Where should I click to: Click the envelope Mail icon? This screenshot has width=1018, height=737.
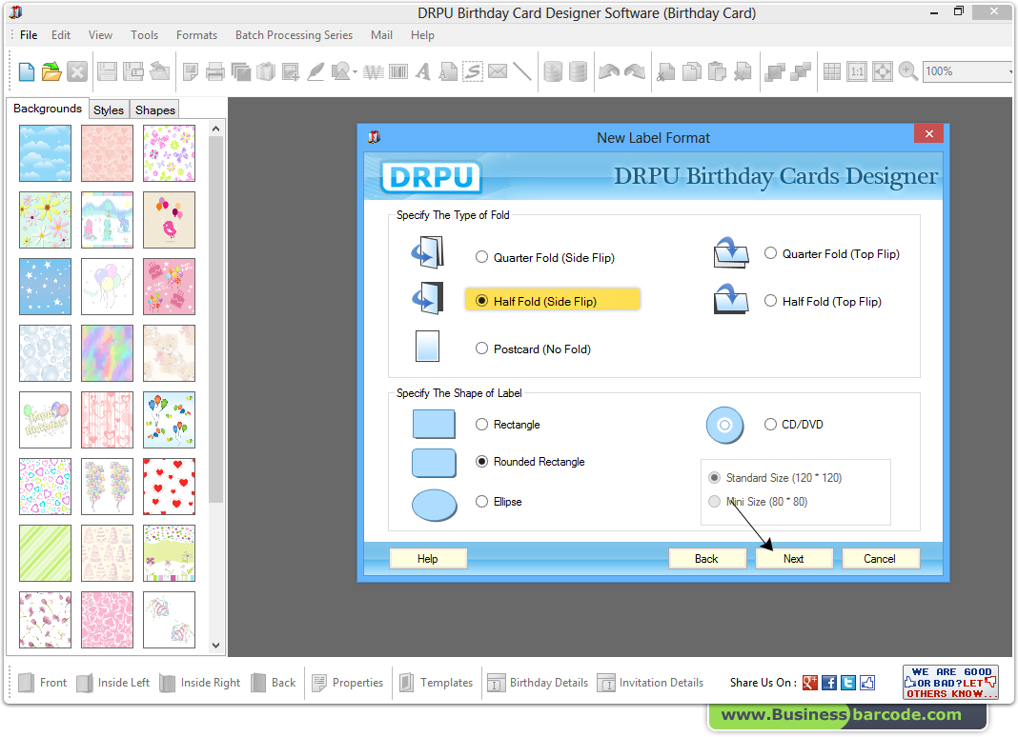[x=498, y=71]
